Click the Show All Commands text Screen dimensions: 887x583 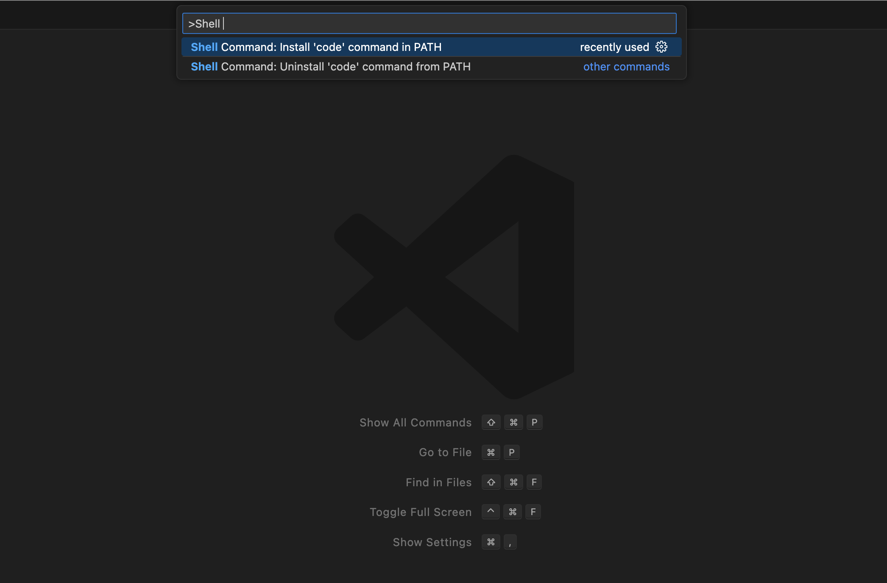(x=415, y=423)
